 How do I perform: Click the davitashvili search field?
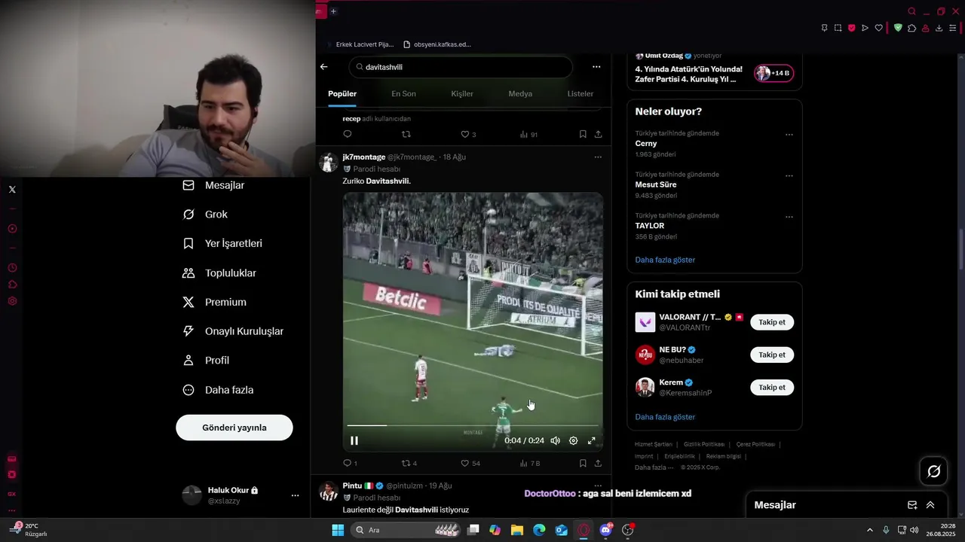pos(461,67)
